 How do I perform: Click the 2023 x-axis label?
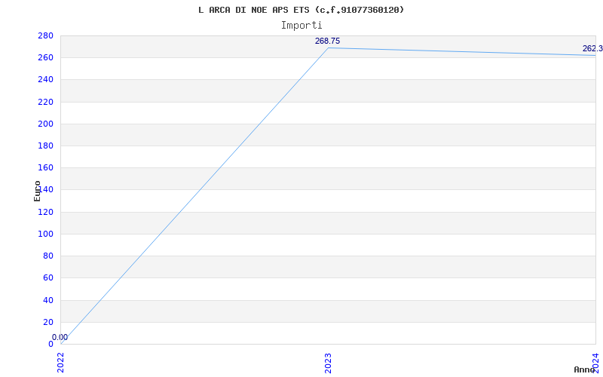[x=328, y=363]
